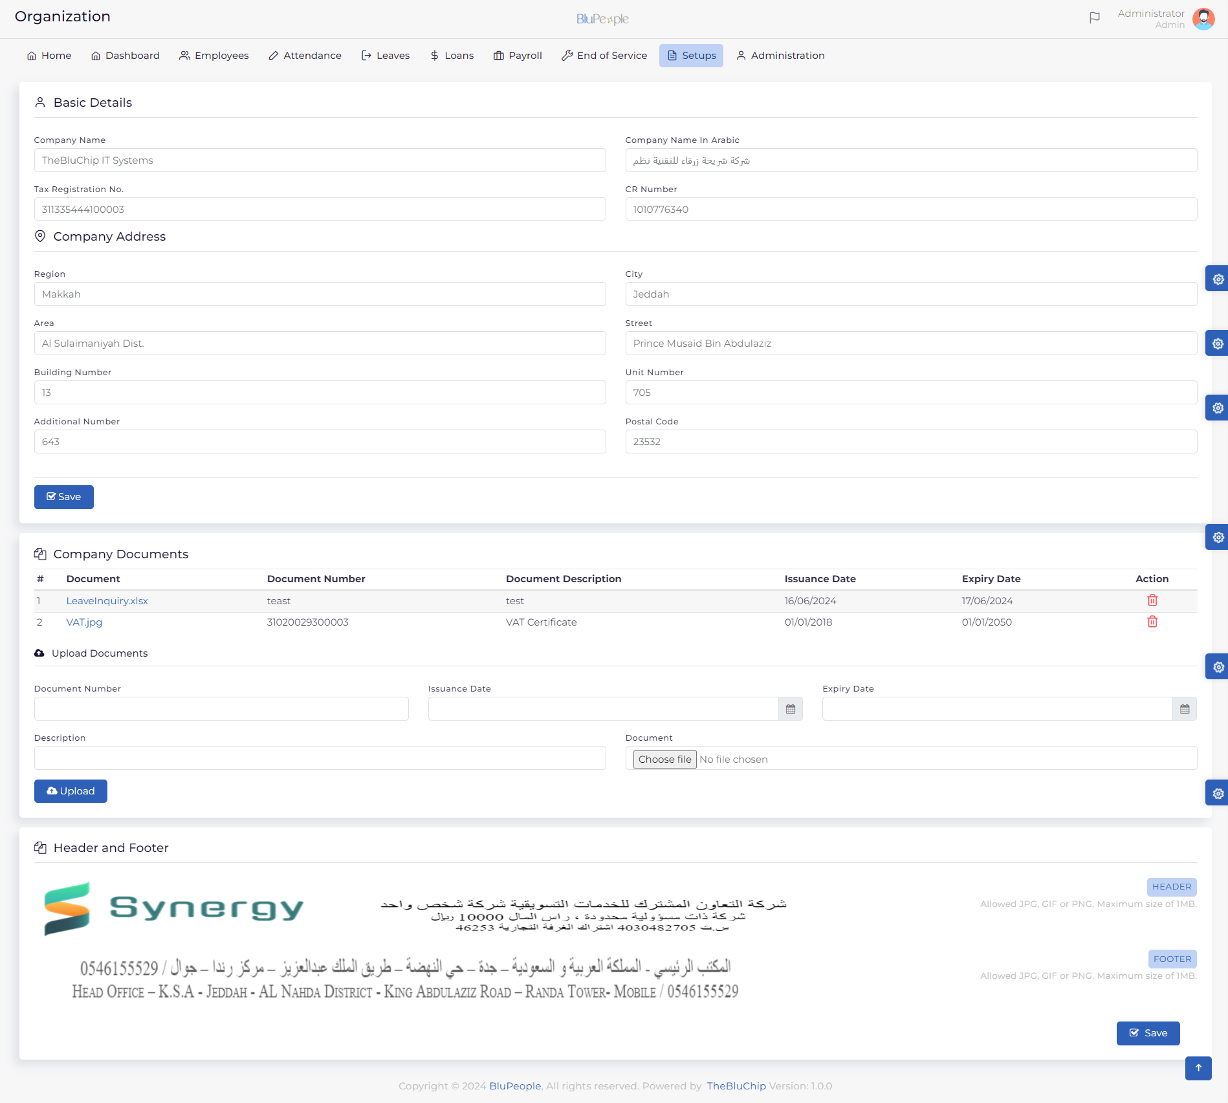The height and width of the screenshot is (1103, 1228).
Task: Save the Basic Details form
Action: pos(63,497)
